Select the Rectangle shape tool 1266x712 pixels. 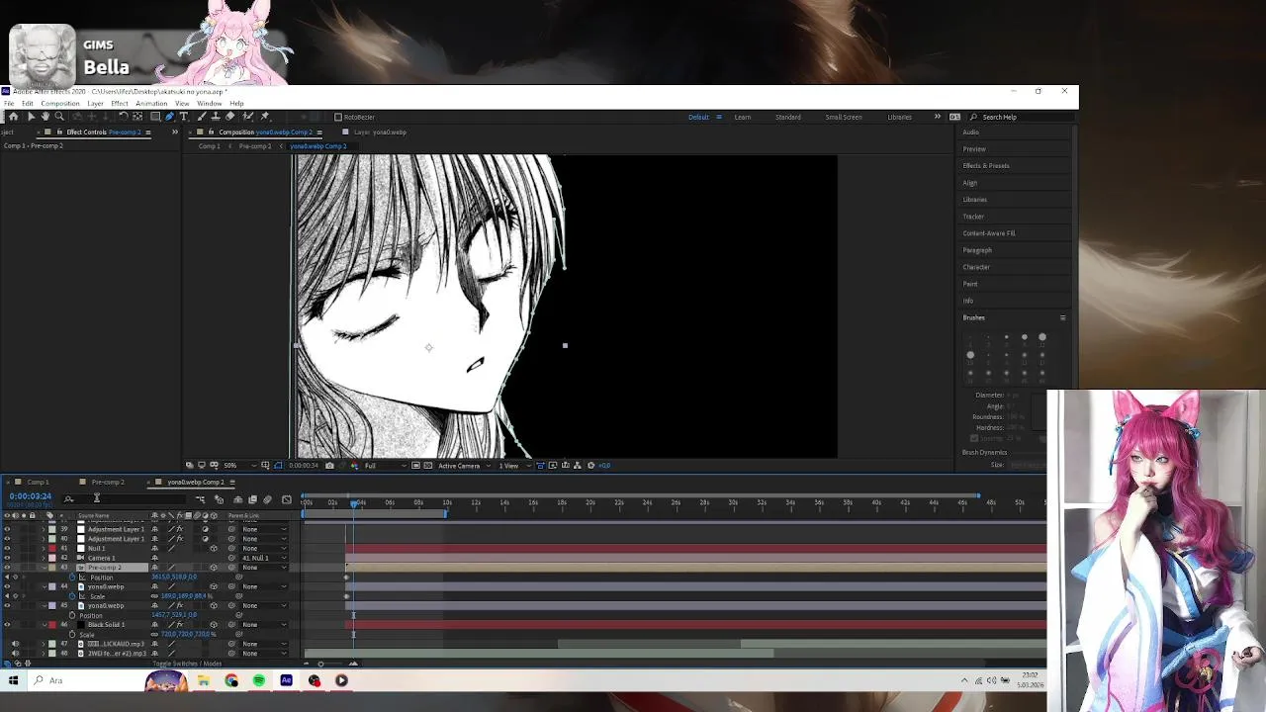point(155,117)
